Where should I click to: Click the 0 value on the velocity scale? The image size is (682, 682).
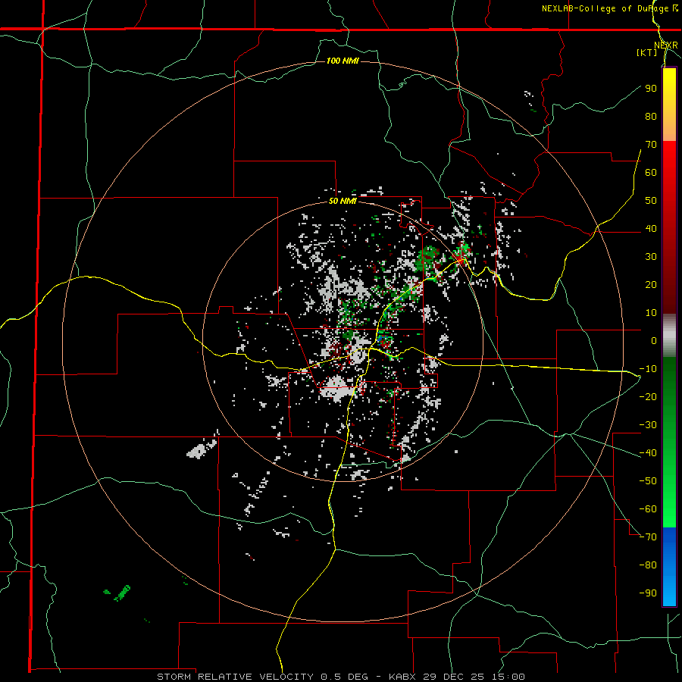point(654,341)
